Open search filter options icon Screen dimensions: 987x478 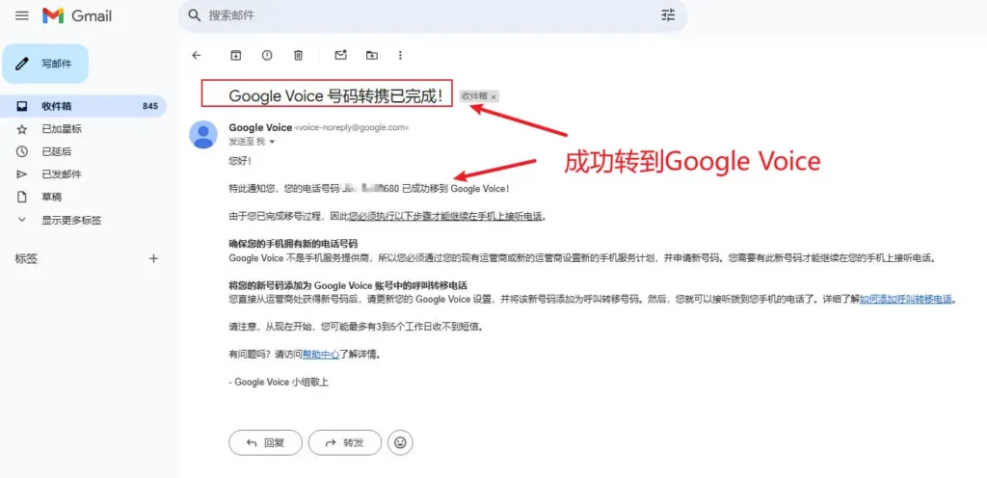(x=668, y=15)
